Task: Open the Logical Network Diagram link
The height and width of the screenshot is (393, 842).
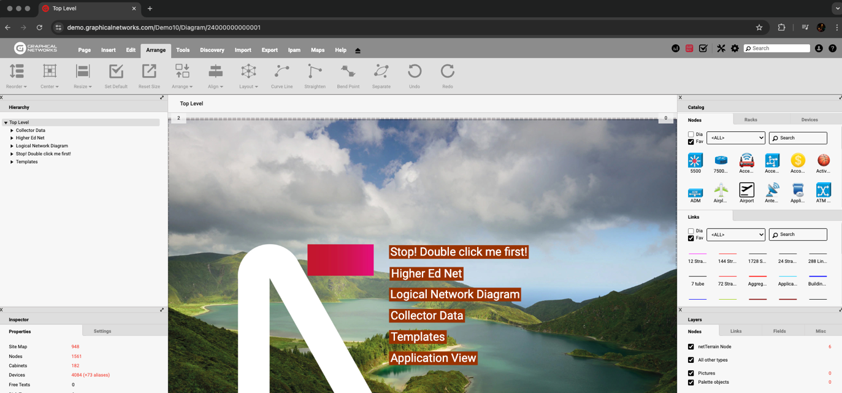Action: (x=455, y=294)
